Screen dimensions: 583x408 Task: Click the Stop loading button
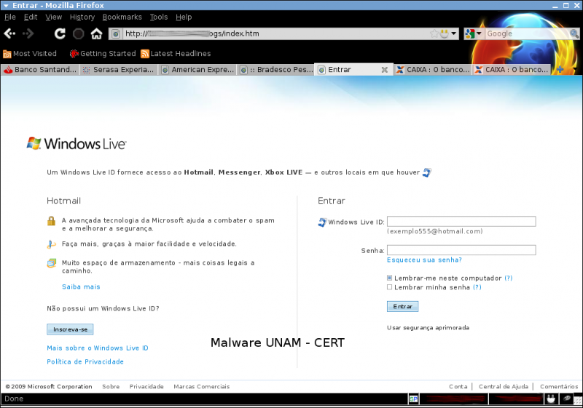tap(78, 33)
